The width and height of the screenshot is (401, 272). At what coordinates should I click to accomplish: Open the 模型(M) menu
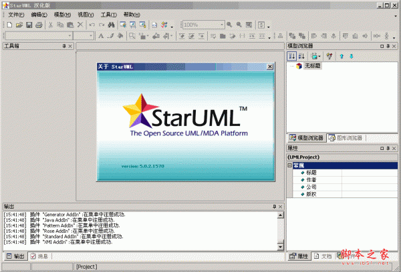(x=62, y=15)
